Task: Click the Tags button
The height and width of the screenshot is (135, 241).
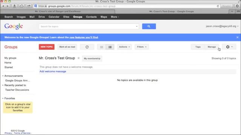Action: pyautogui.click(x=198, y=47)
